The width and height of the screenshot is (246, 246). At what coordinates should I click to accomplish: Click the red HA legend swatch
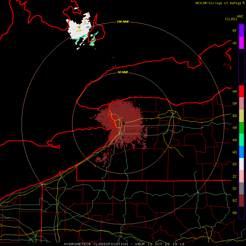(241, 91)
